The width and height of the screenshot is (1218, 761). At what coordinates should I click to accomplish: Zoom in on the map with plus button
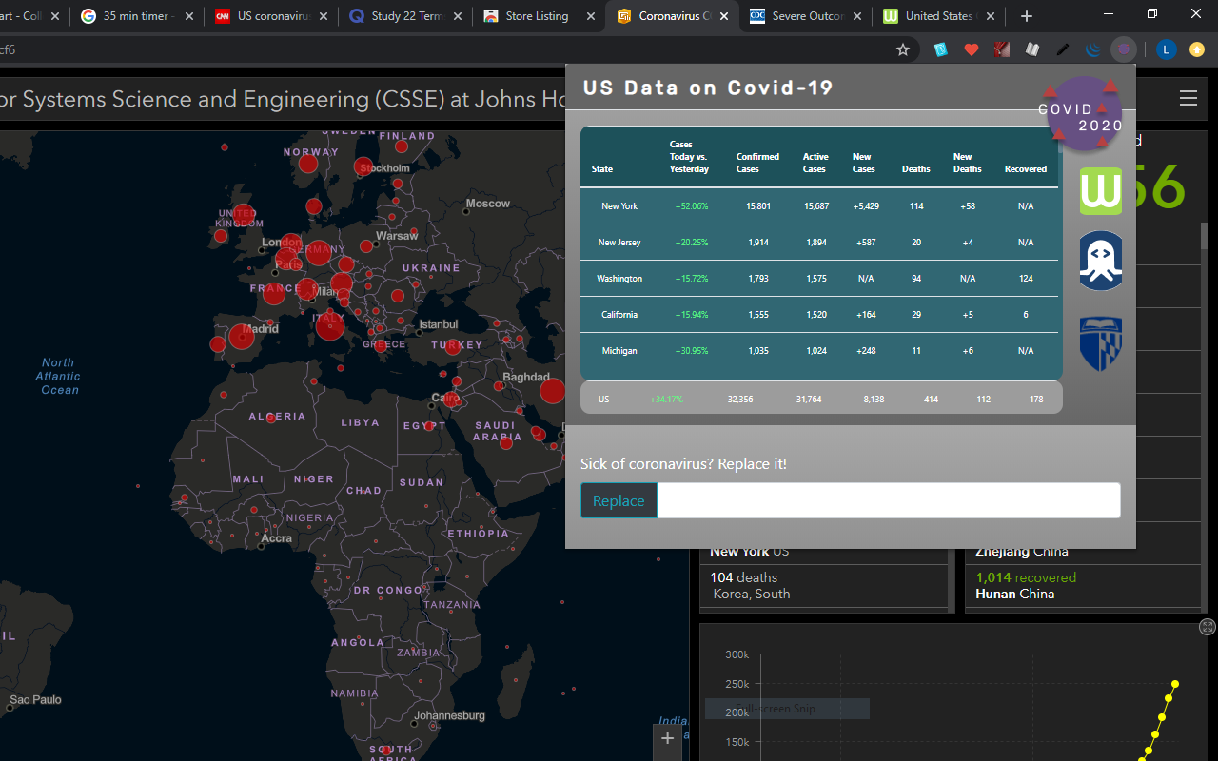(x=667, y=738)
